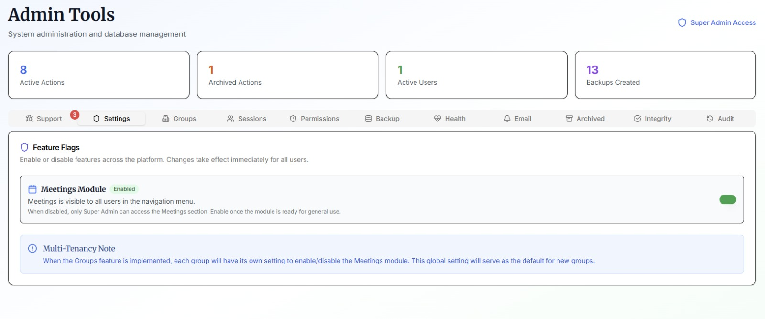Click the Audit tab history icon
765x319 pixels.
[710, 119]
